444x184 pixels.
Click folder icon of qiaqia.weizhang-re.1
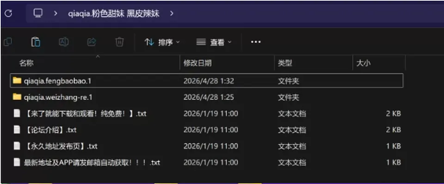point(17,97)
